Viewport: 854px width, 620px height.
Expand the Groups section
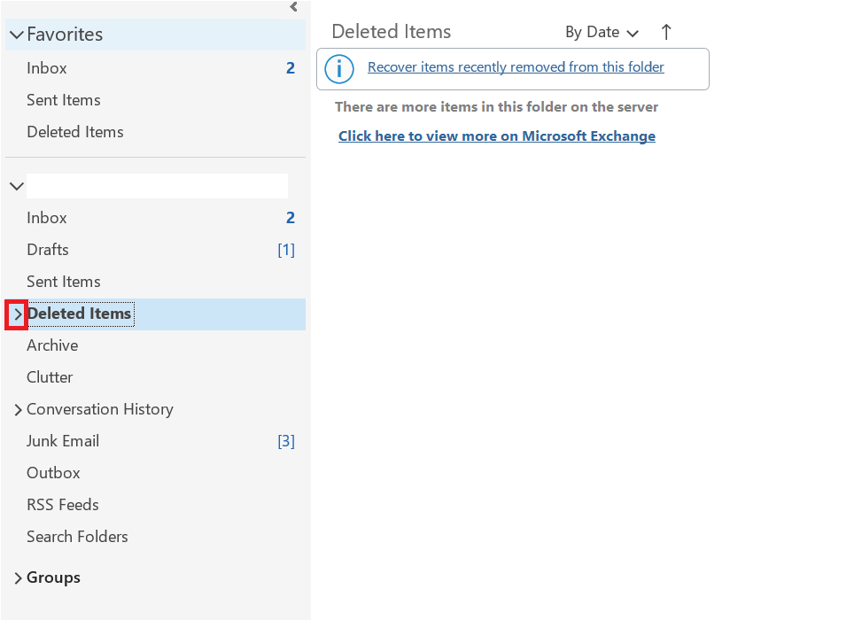coord(18,578)
